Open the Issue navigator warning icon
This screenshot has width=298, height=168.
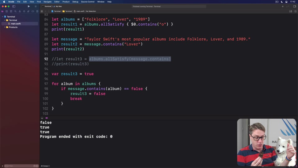20,11
